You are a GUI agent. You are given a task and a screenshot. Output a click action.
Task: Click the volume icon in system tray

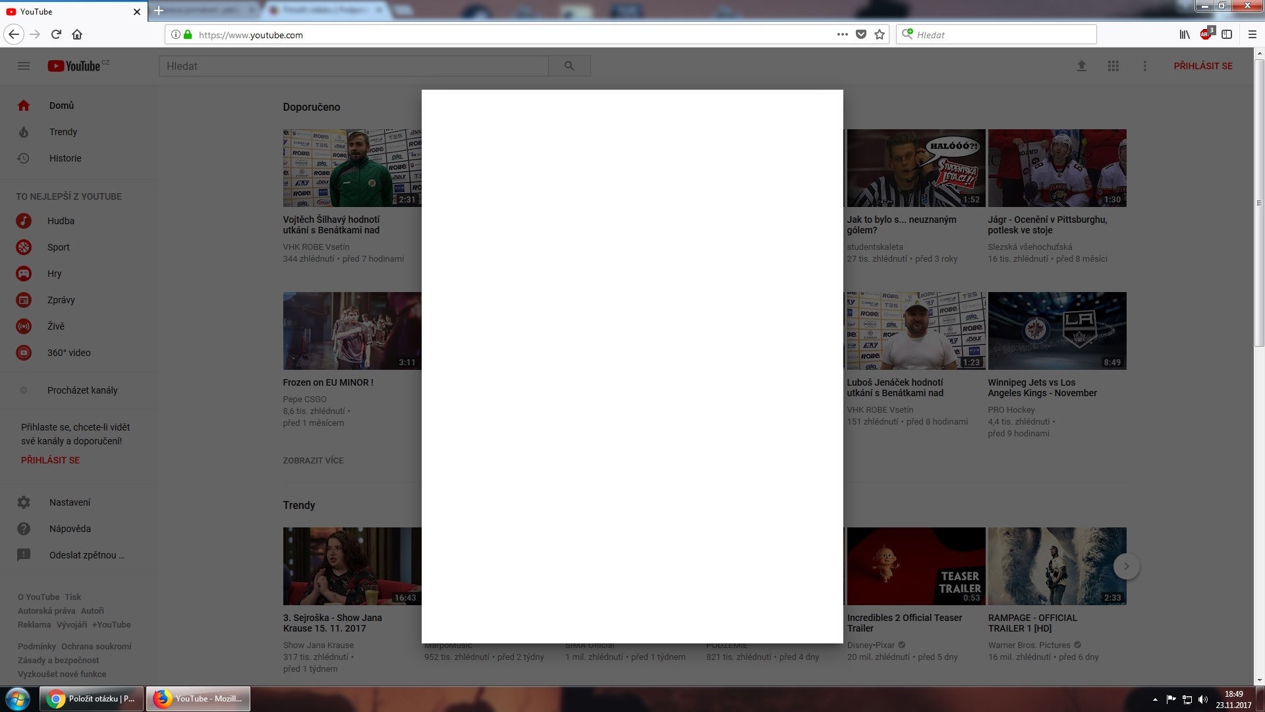(1203, 699)
